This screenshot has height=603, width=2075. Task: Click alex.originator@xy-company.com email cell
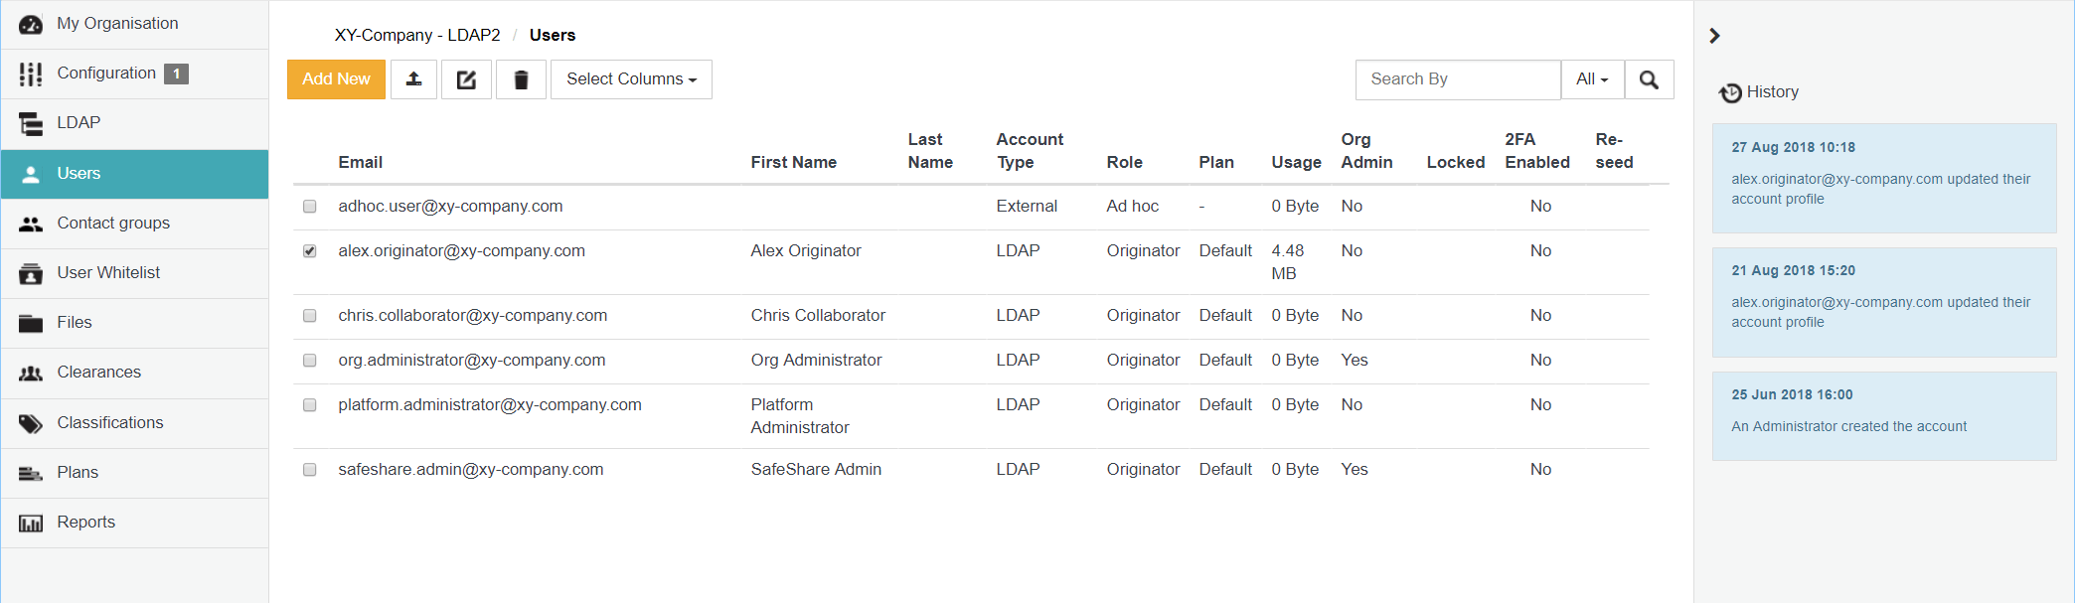(461, 251)
